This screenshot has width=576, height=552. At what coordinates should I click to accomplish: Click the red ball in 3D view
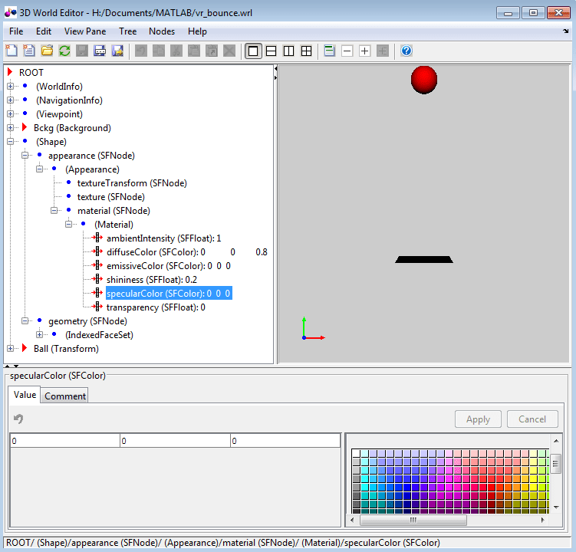click(424, 80)
